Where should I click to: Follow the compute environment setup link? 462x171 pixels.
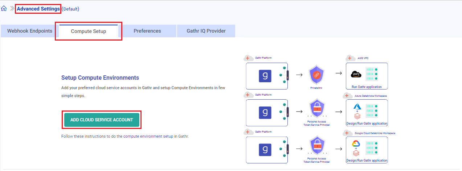148,137
